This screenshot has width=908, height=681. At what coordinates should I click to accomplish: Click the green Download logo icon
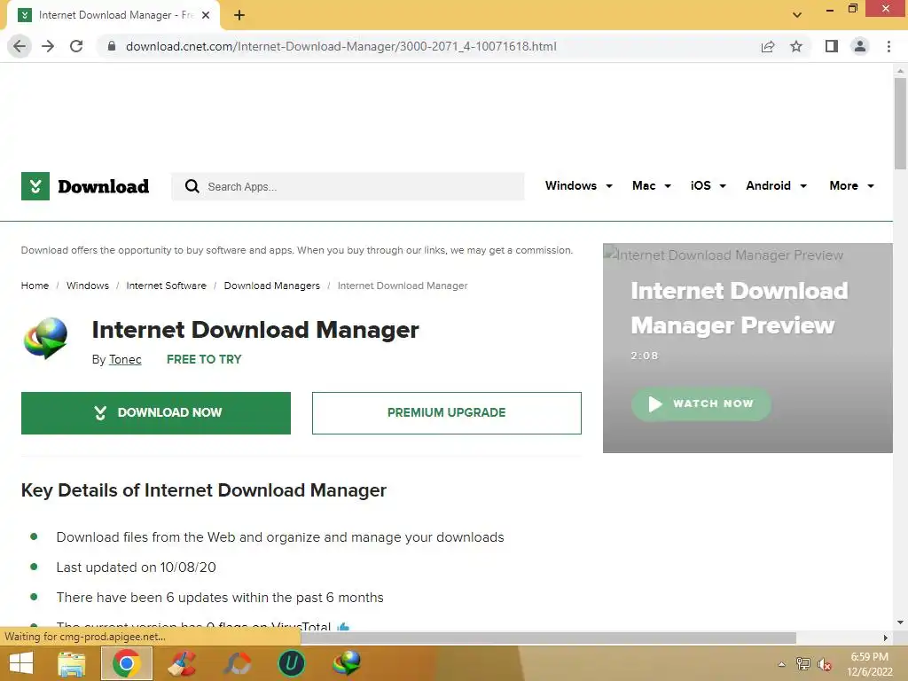(x=35, y=186)
